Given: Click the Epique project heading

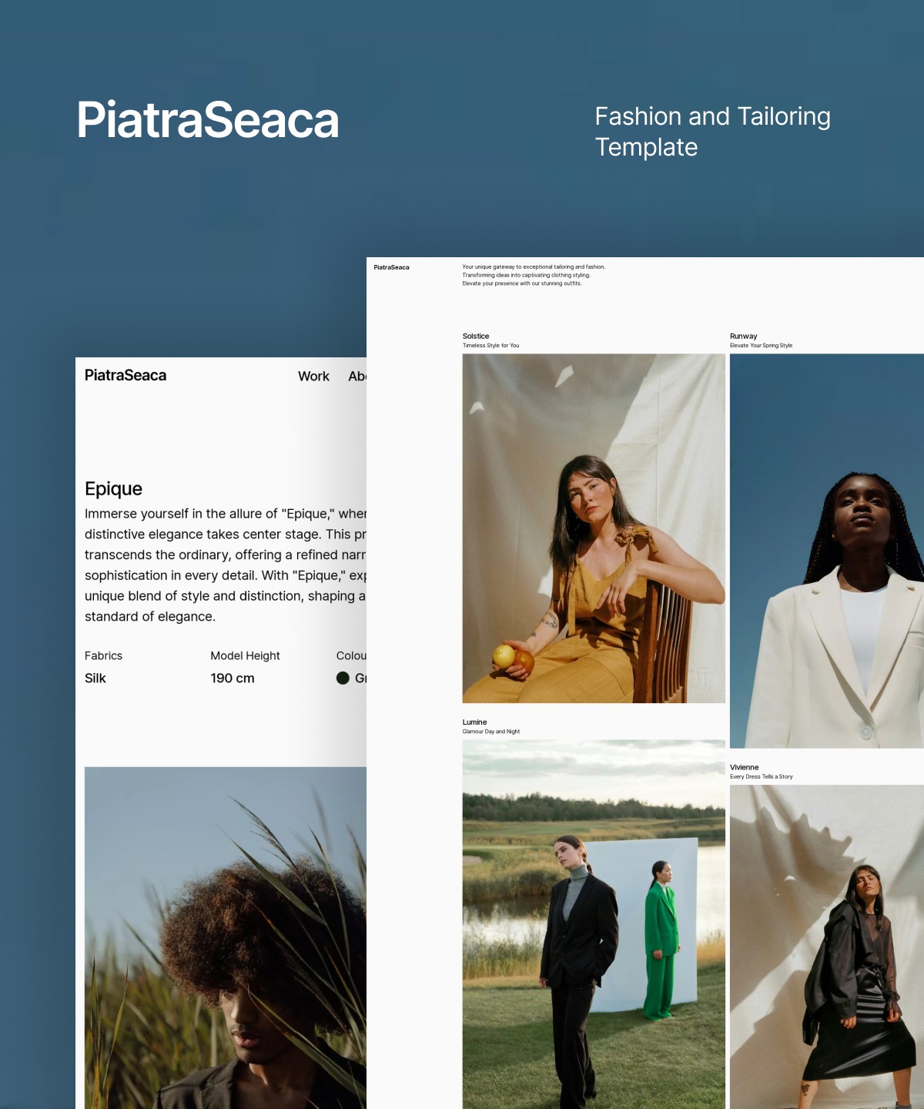Looking at the screenshot, I should coord(113,488).
